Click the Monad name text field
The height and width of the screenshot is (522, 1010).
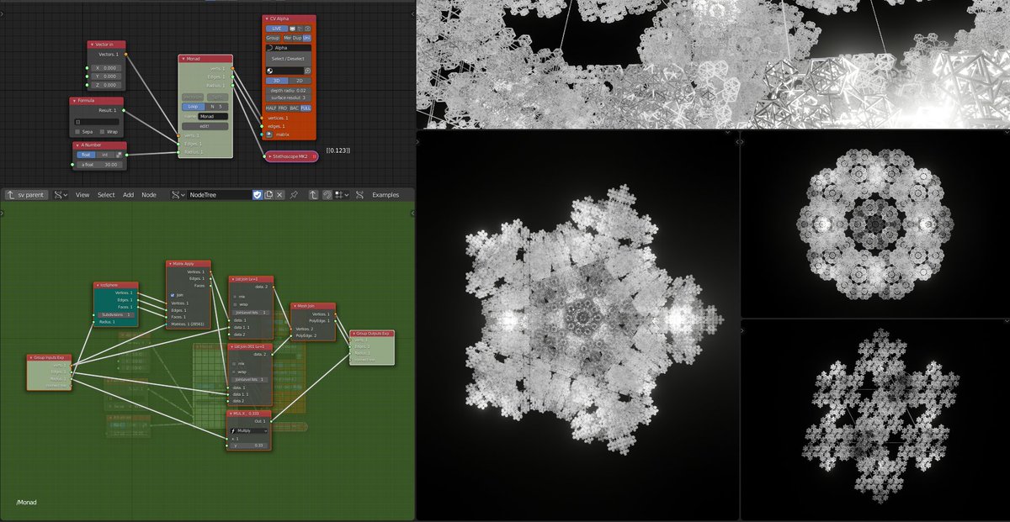[213, 116]
